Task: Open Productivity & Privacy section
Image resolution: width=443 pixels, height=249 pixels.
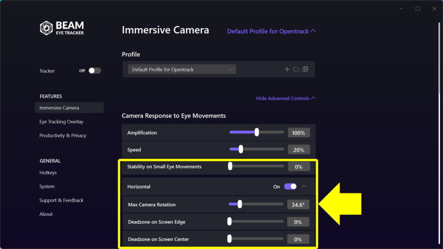Action: click(63, 135)
